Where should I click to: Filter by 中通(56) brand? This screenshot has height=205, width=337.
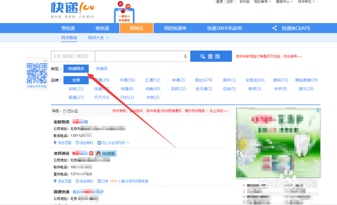[127, 80]
